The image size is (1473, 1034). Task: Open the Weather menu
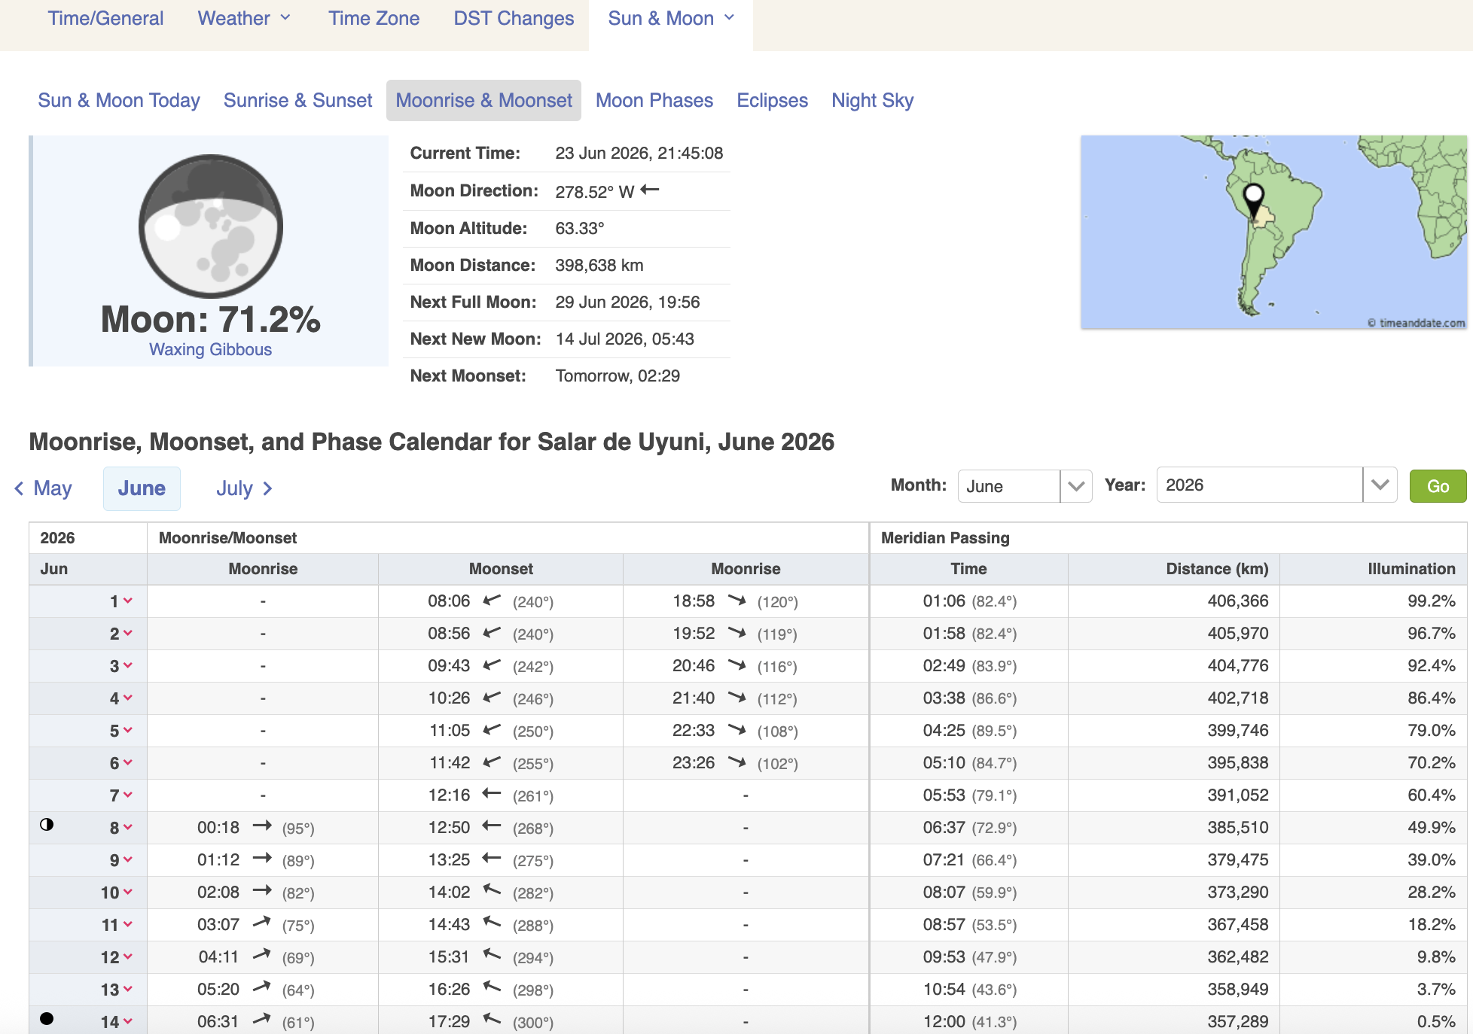[x=244, y=19]
